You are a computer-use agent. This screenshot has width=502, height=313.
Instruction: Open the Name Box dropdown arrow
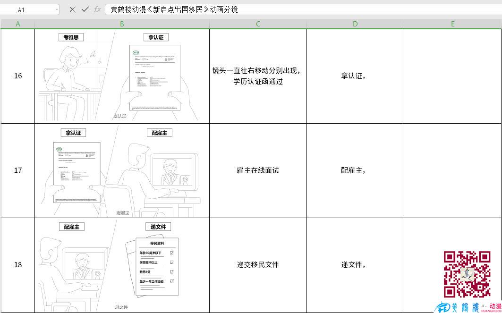coord(57,10)
